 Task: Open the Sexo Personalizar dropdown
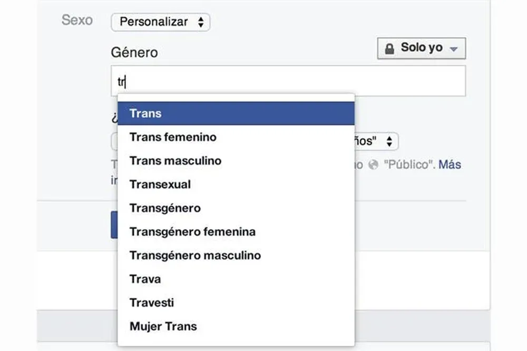[x=160, y=22]
